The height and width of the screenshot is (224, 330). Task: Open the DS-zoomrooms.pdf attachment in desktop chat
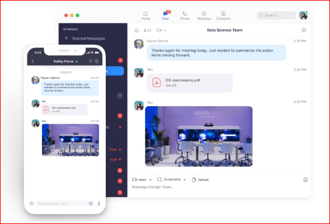coord(190,83)
